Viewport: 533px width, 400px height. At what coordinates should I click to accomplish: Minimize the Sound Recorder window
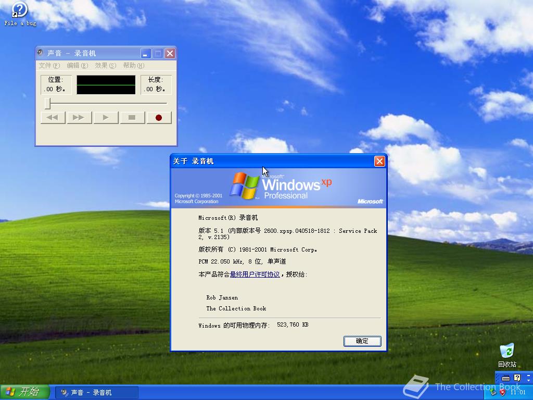point(145,54)
